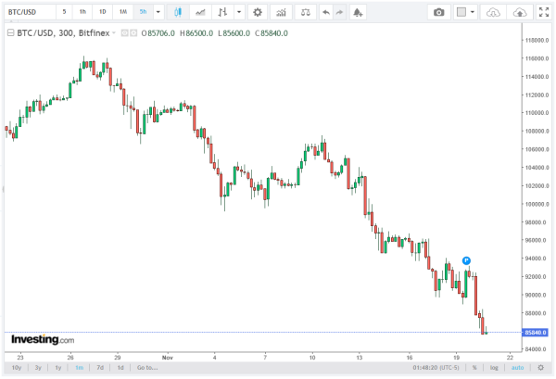This screenshot has width=556, height=379.
Task: Click the Go to... date button
Action: [x=146, y=368]
